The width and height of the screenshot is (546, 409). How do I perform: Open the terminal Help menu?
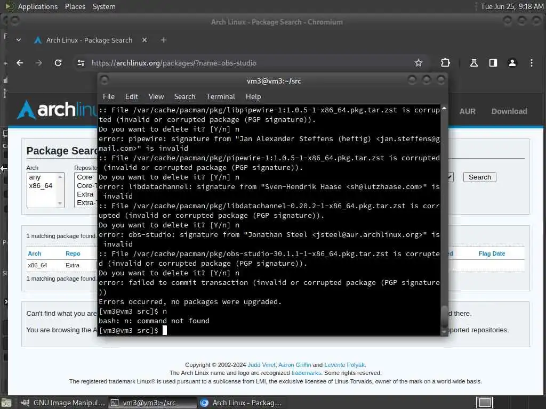[x=253, y=97]
